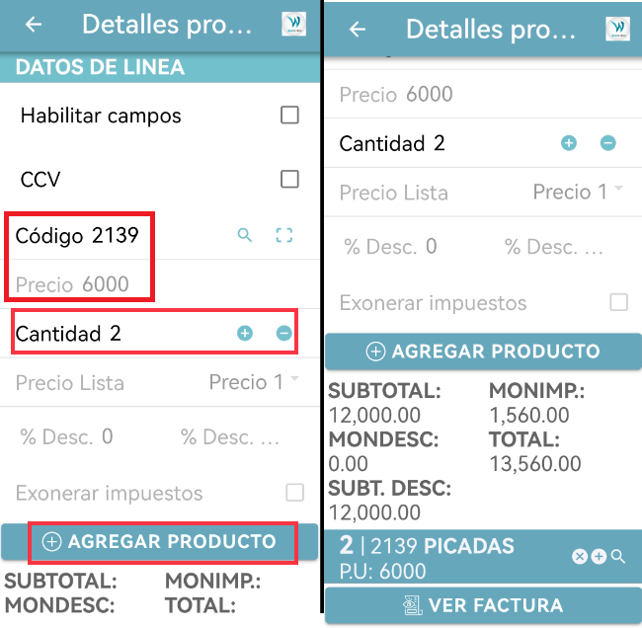
Task: Click AGREGAR PRODUCTO button in the left screen
Action: pos(160,541)
